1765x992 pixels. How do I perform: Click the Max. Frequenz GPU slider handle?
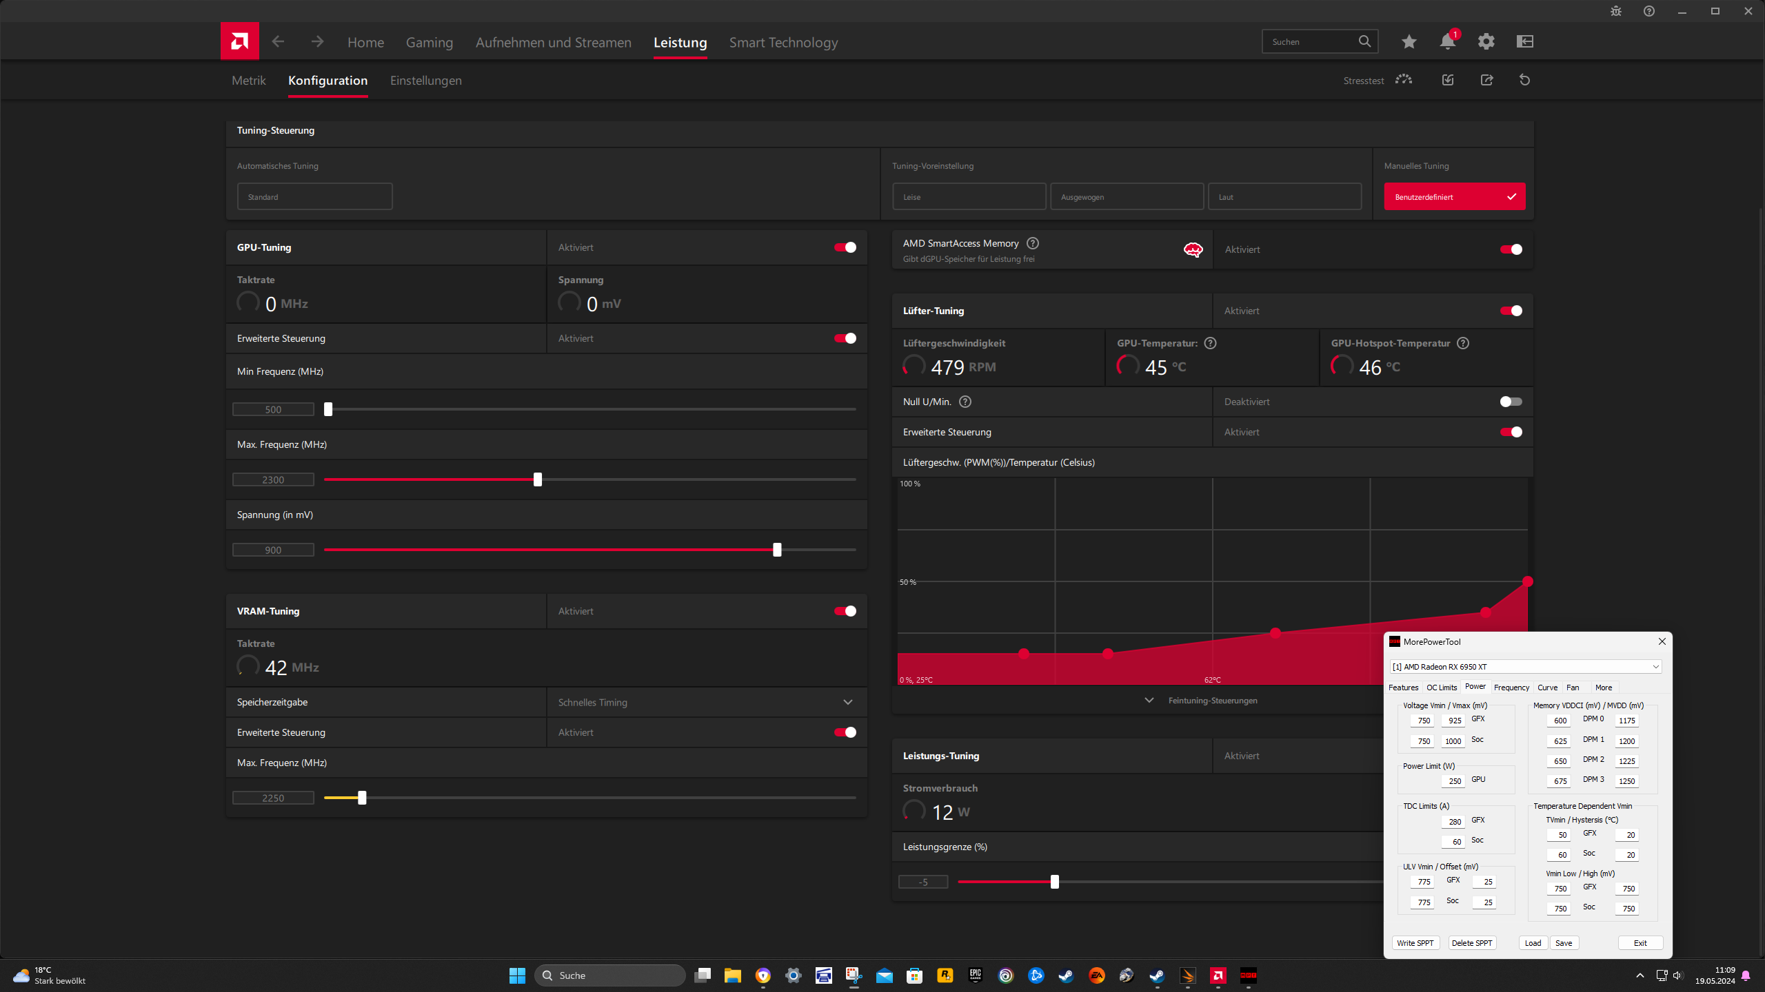tap(538, 479)
